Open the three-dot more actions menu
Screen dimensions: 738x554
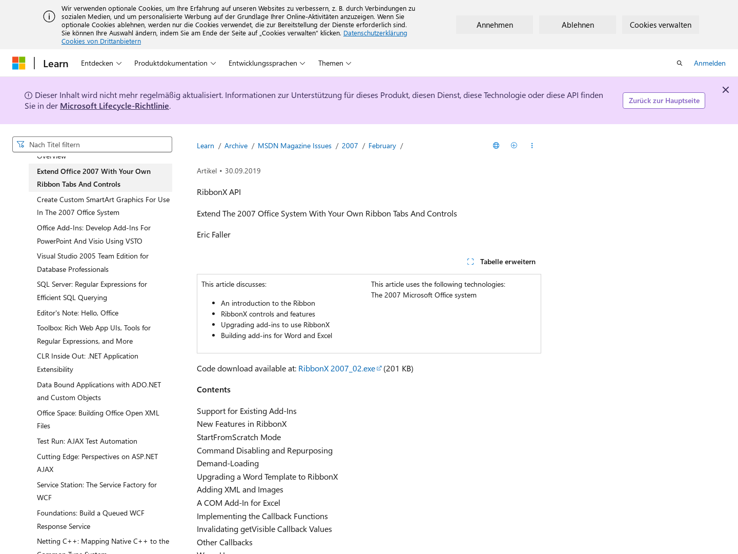[x=532, y=146]
